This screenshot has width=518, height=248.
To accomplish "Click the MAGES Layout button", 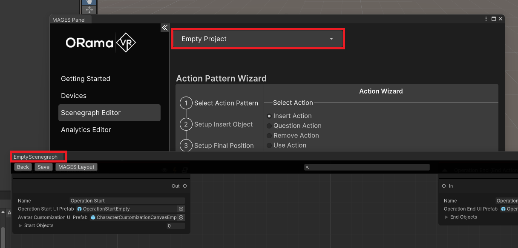I will coord(76,167).
